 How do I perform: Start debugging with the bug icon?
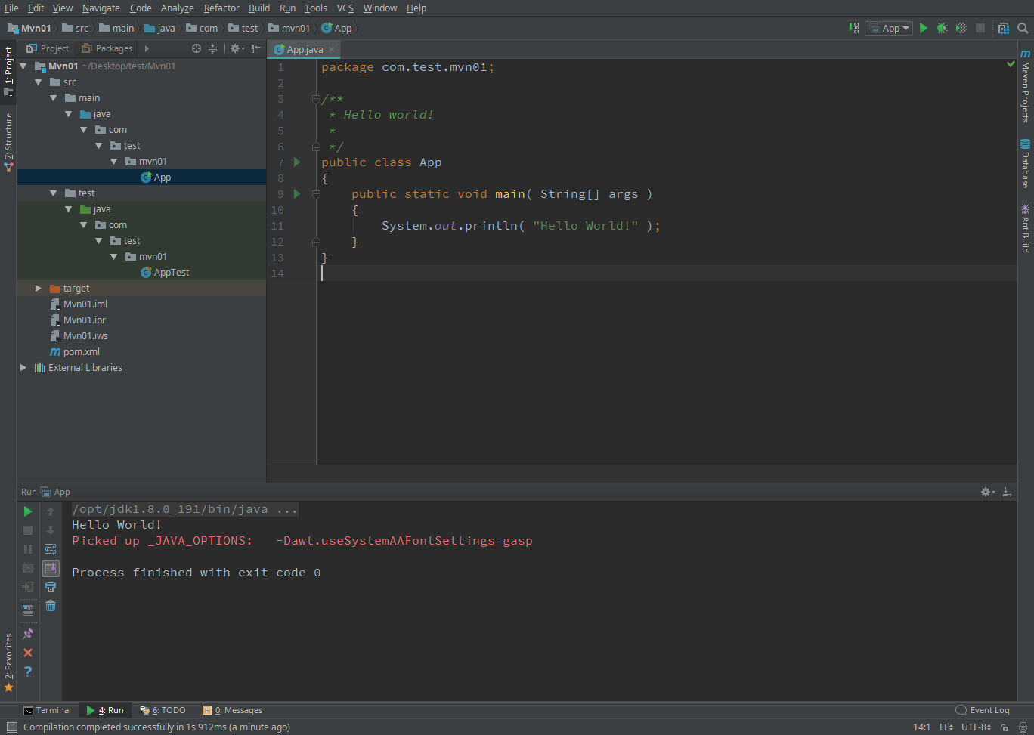coord(942,28)
